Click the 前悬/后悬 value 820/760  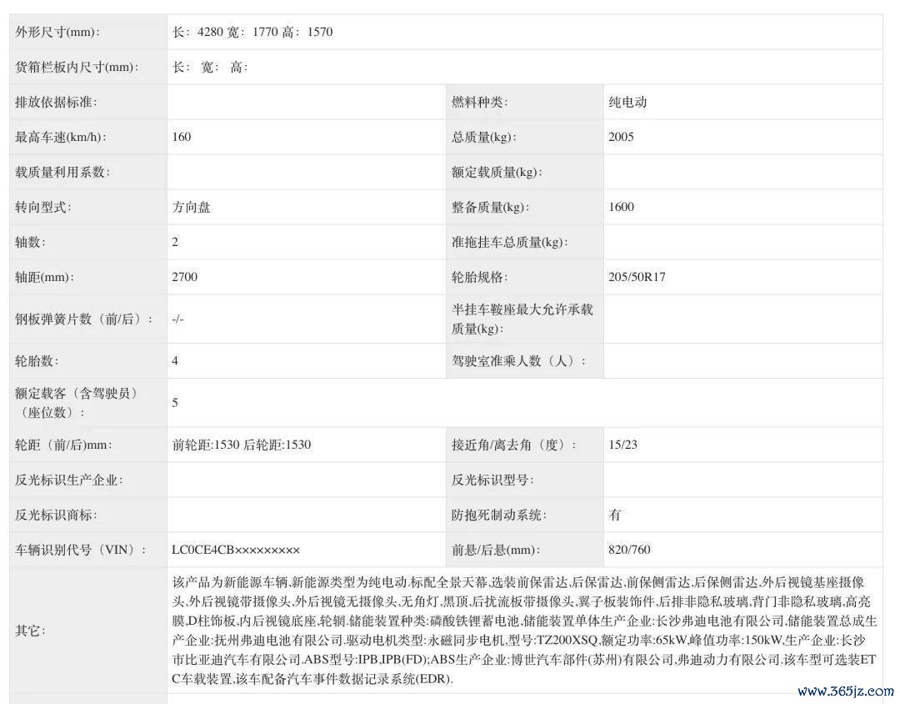click(x=629, y=550)
